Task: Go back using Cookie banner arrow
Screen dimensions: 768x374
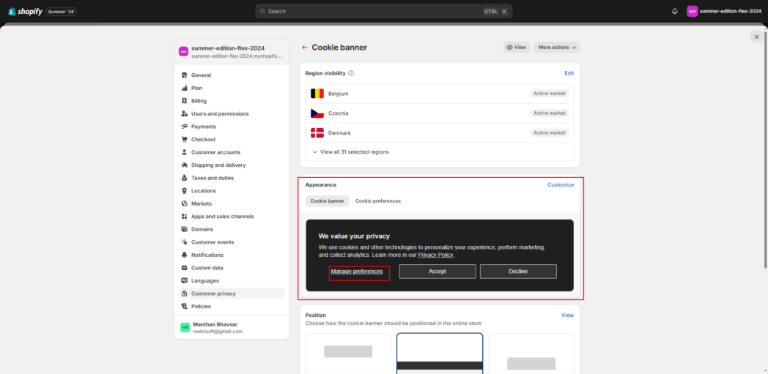Action: 305,48
